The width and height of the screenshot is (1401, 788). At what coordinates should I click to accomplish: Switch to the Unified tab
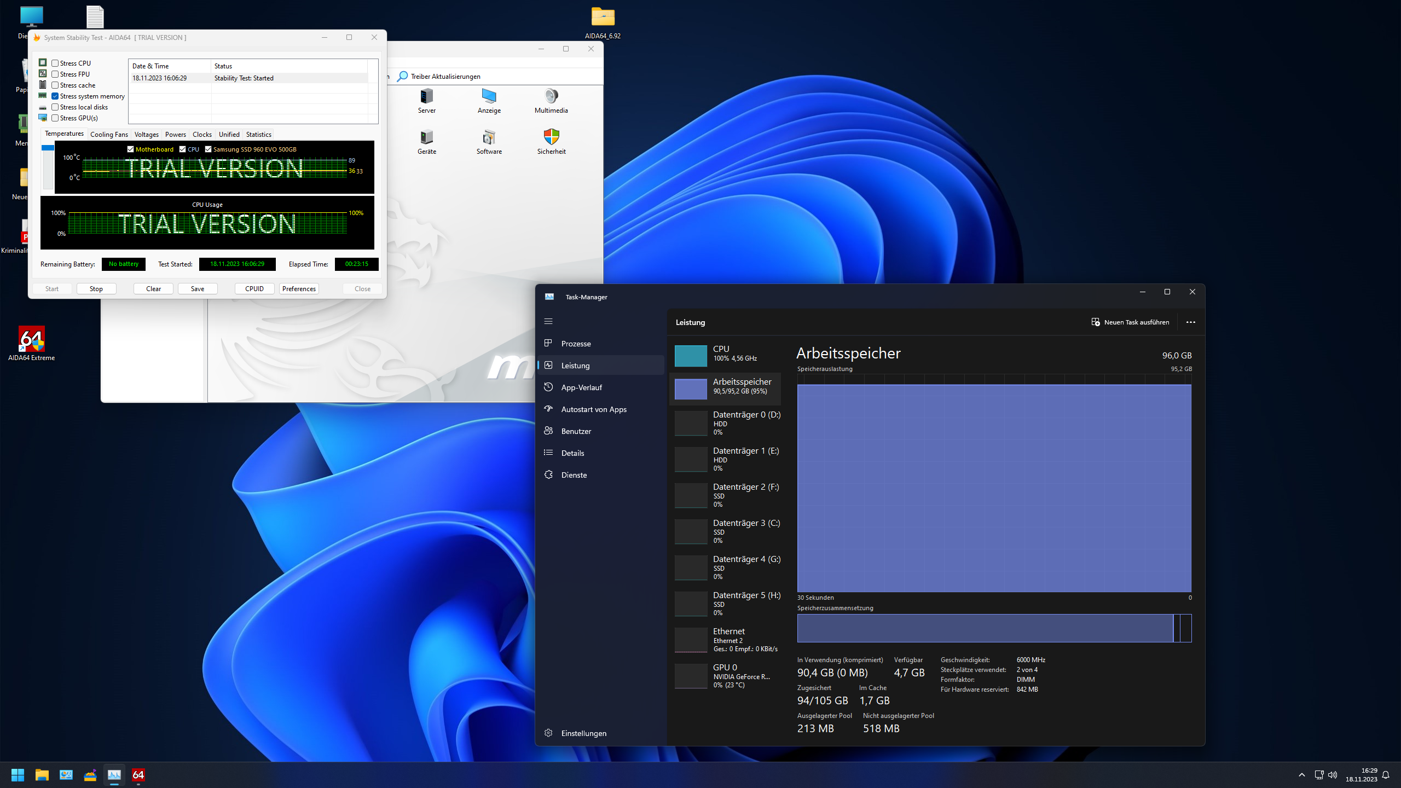click(229, 135)
